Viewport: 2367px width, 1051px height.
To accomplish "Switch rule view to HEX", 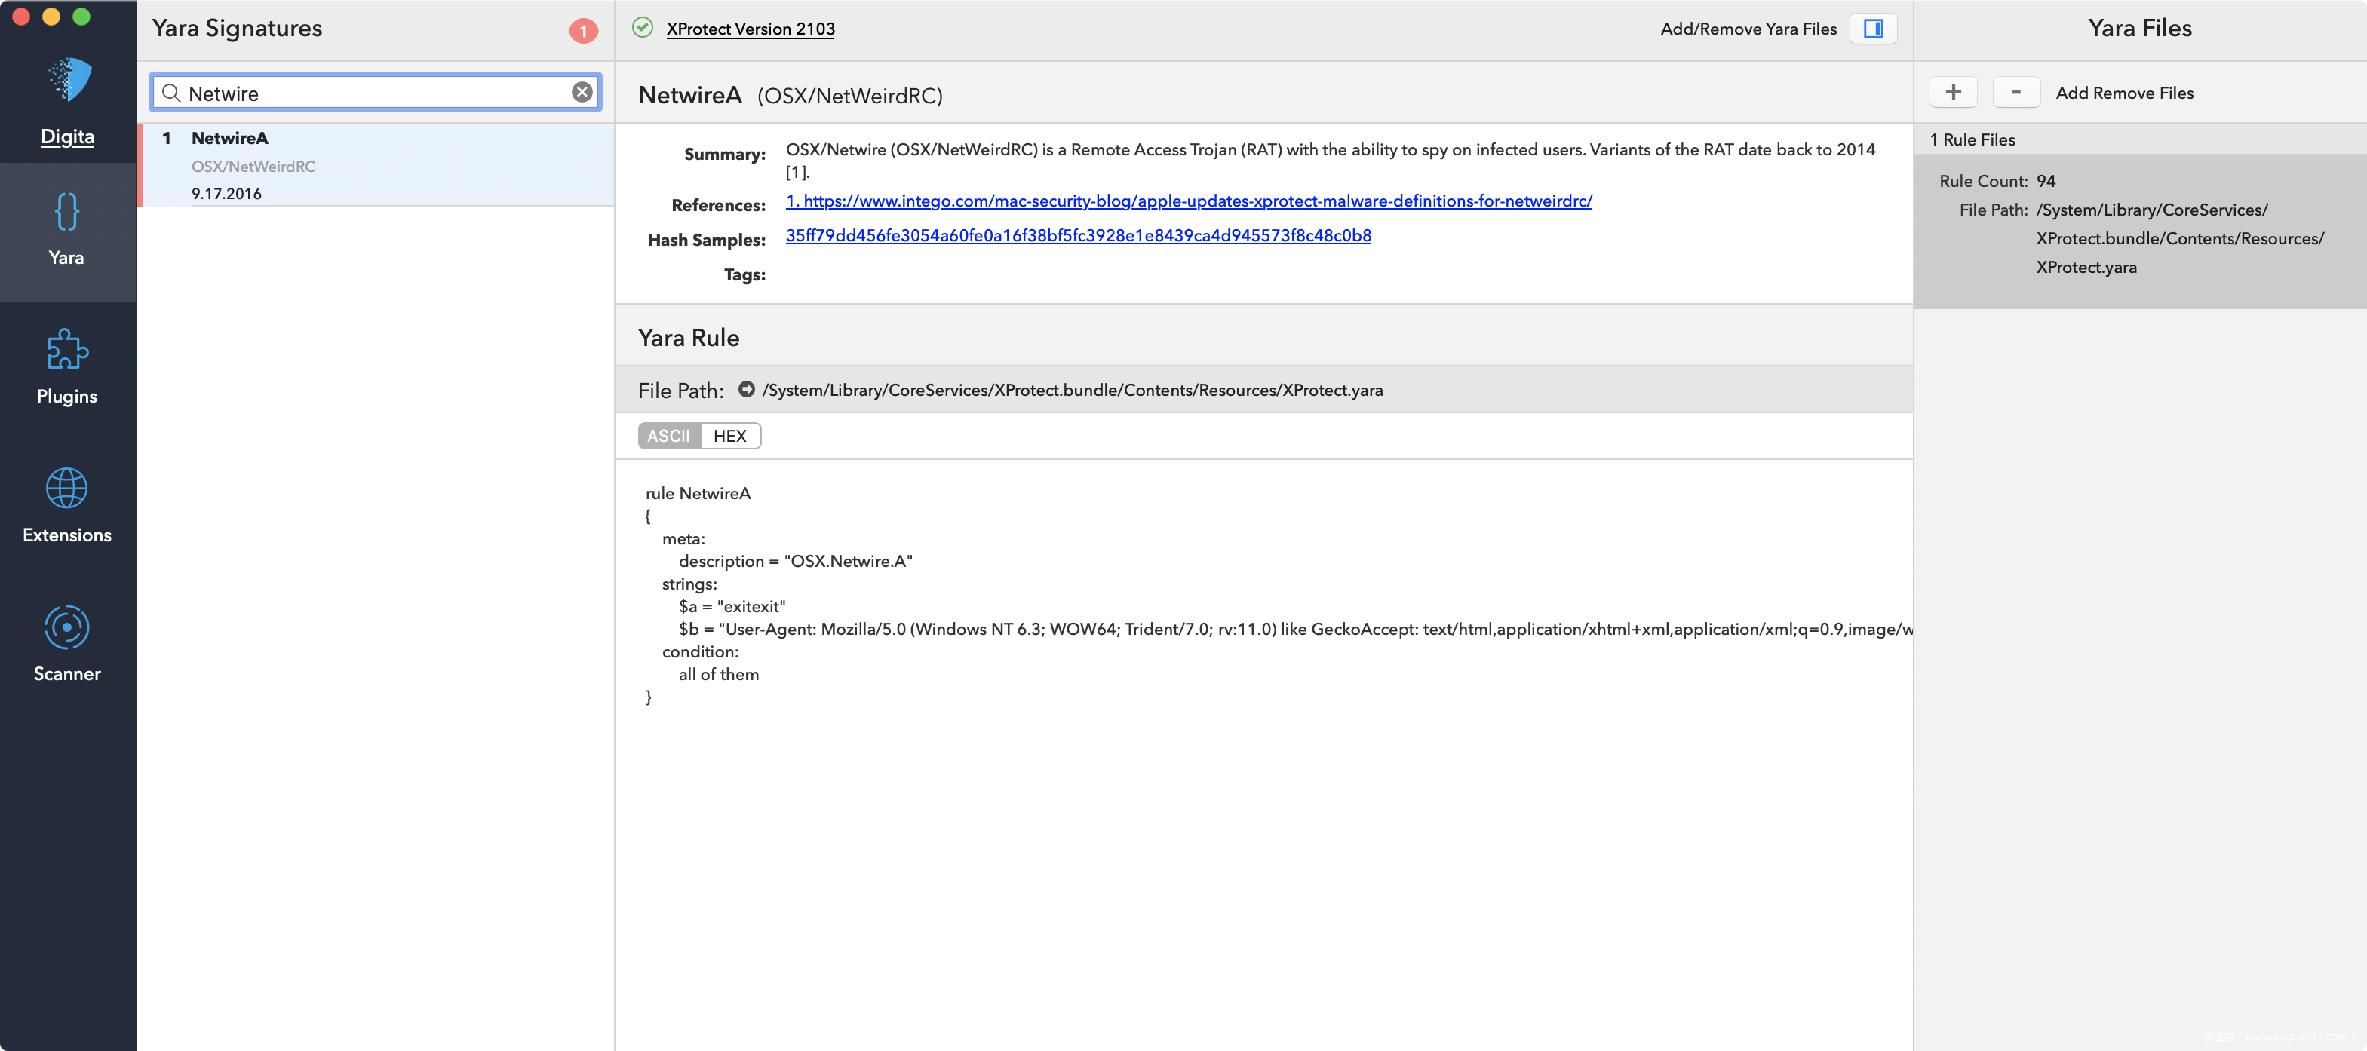I will coord(729,436).
